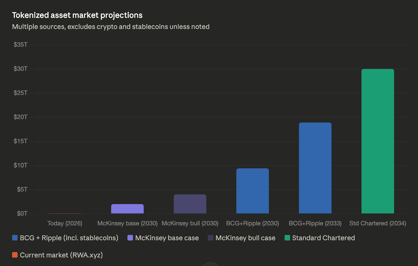Click the orange Current market legend swatch
This screenshot has width=418, height=266.
point(15,255)
